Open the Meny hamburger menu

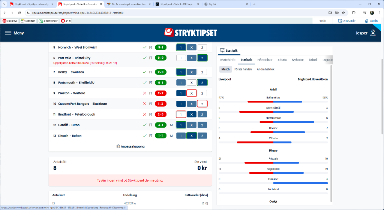coord(14,33)
